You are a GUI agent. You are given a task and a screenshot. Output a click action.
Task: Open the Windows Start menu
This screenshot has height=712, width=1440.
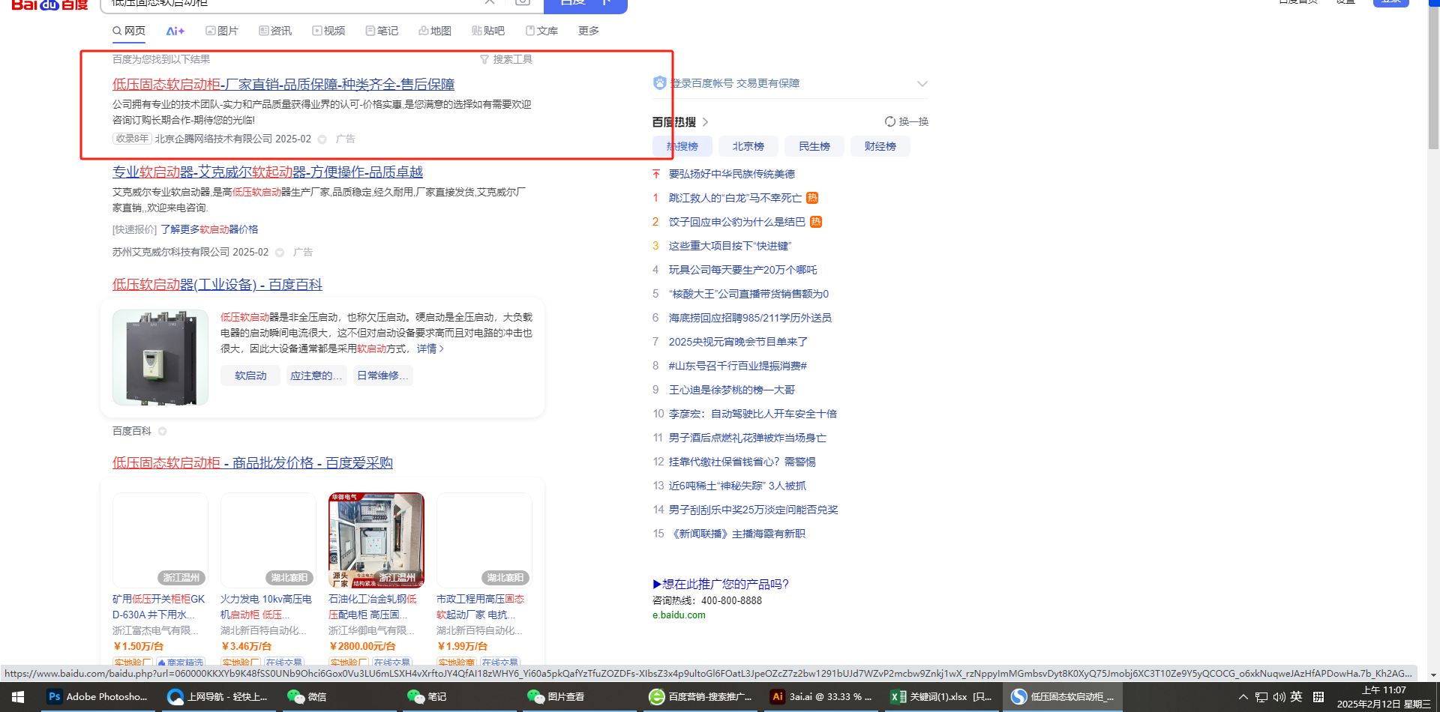point(18,697)
